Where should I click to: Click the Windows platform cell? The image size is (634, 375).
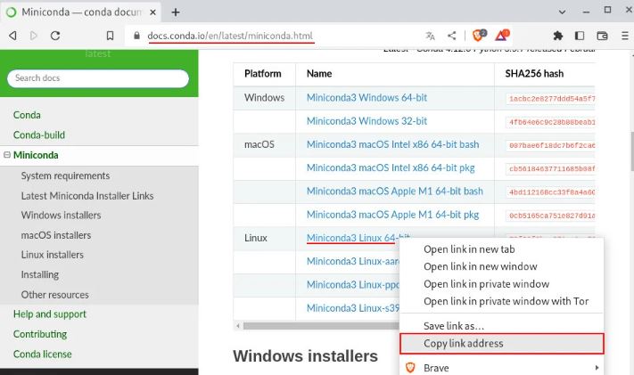click(x=265, y=97)
